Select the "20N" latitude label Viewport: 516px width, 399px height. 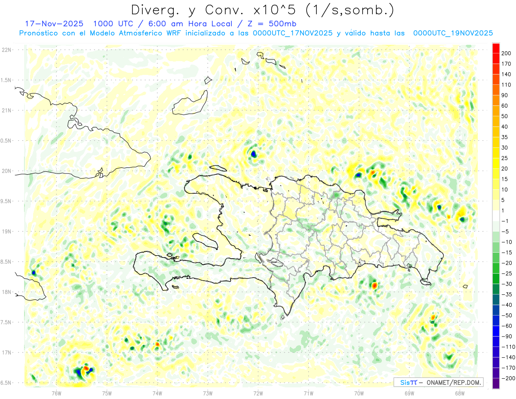(6, 171)
